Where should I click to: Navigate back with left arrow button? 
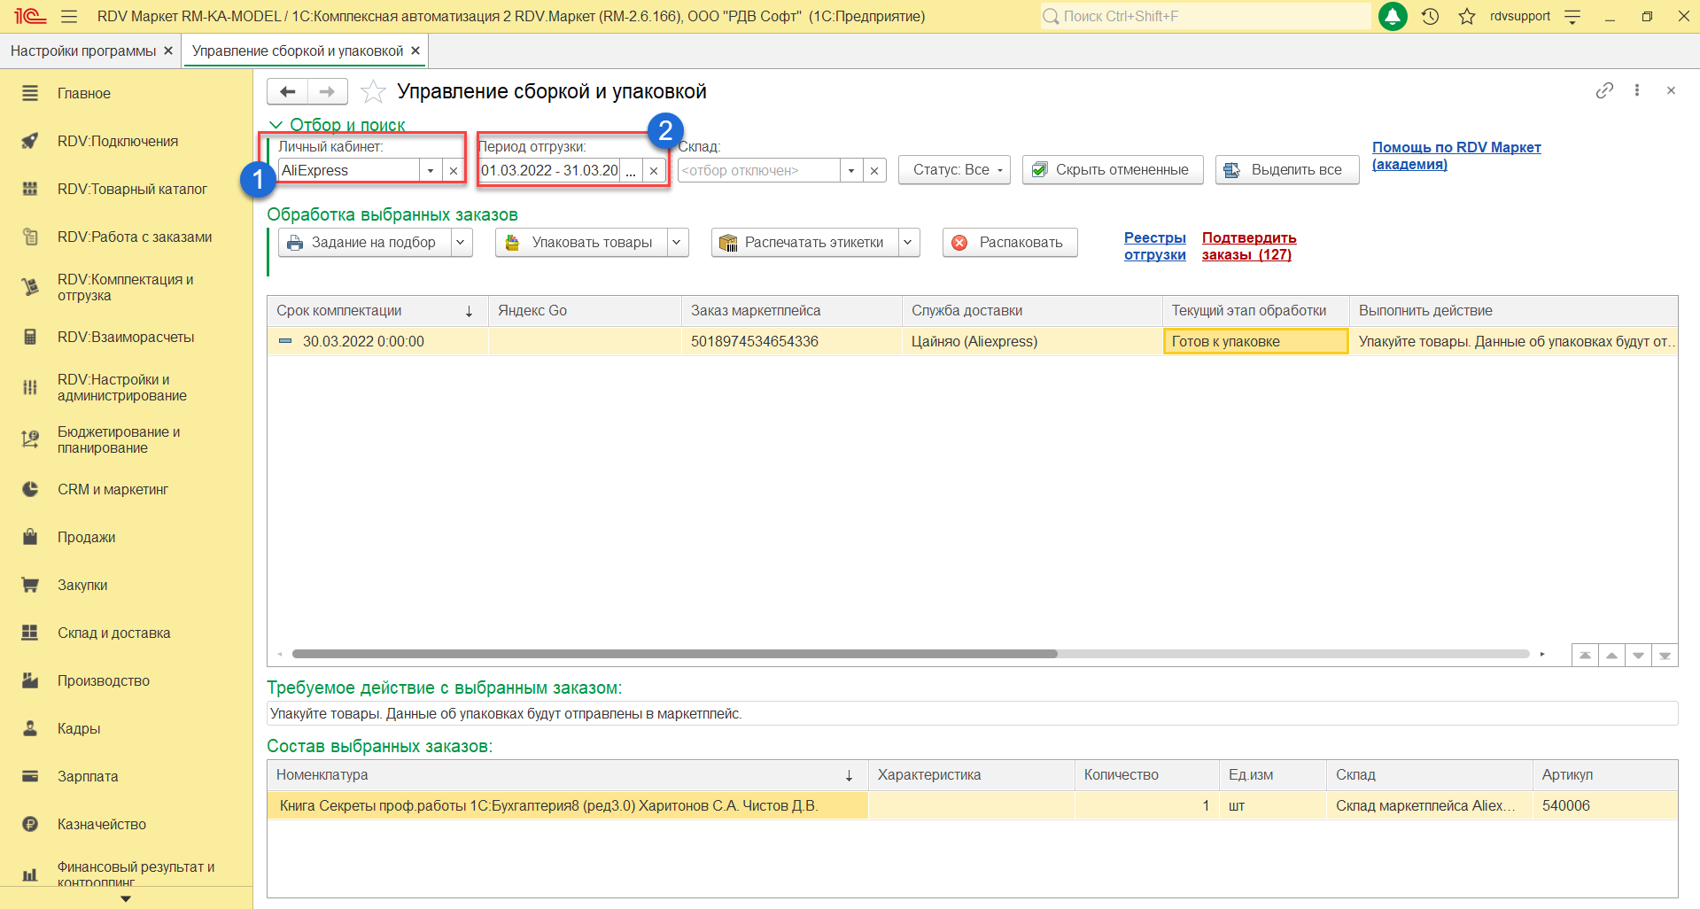[287, 91]
